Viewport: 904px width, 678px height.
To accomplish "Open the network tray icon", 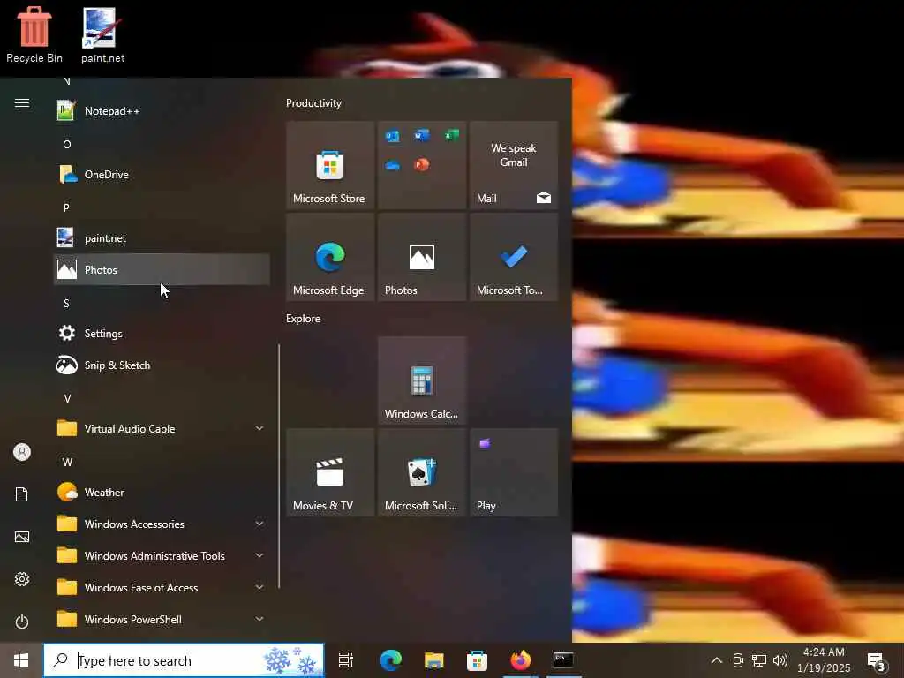I will point(758,660).
